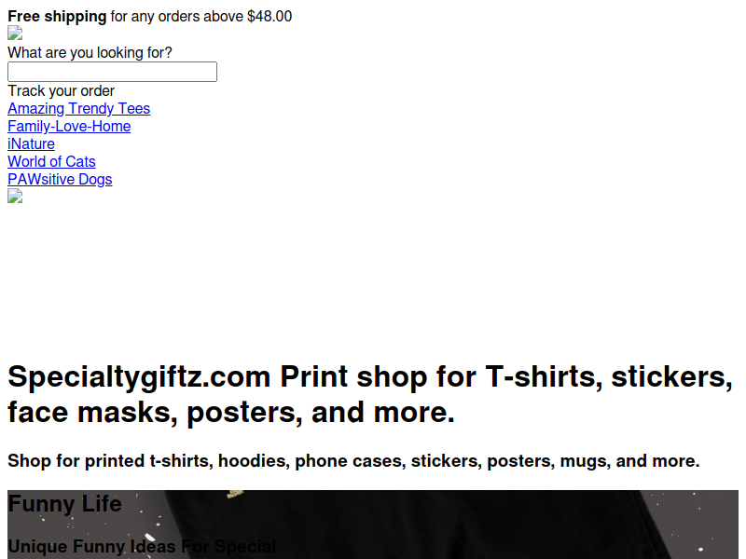Click the words 'for any orders above'

coord(177,16)
